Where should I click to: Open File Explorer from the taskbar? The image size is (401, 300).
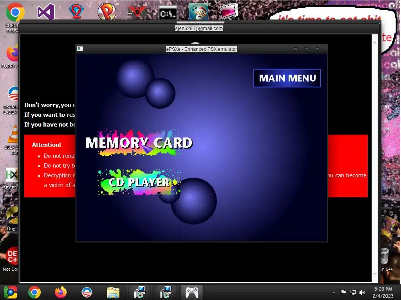click(113, 293)
